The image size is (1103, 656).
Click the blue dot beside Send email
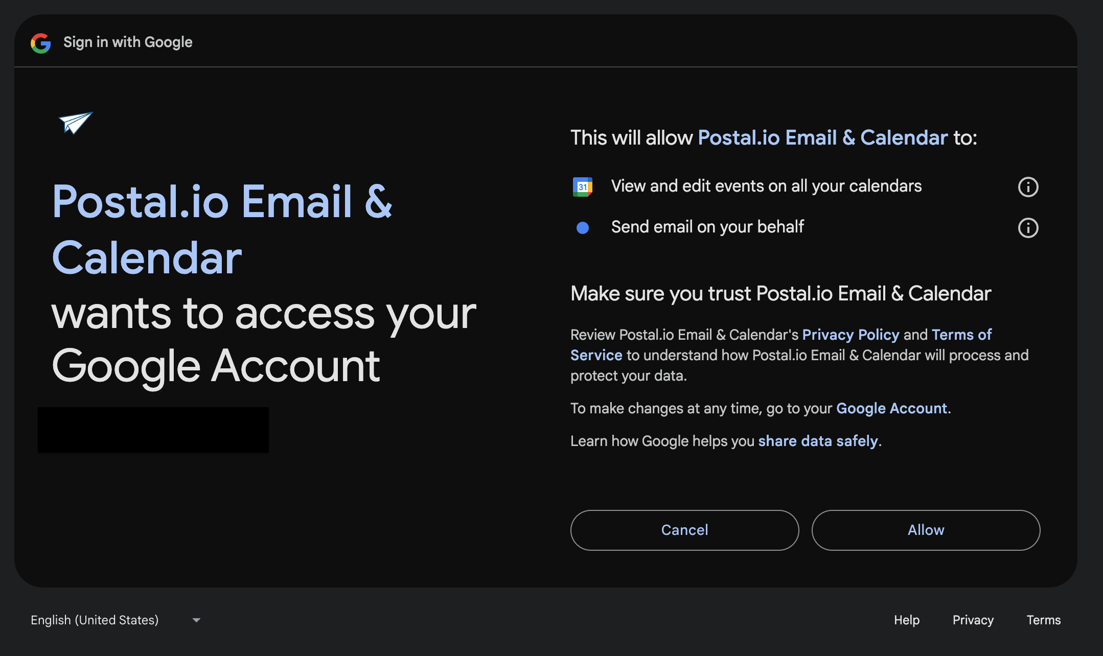[582, 228]
